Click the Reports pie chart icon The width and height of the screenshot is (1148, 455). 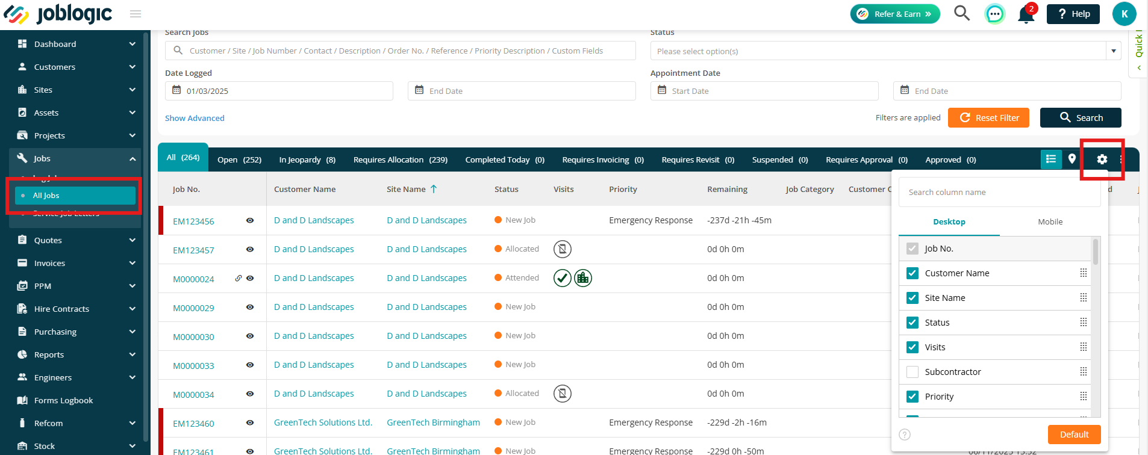click(x=22, y=354)
